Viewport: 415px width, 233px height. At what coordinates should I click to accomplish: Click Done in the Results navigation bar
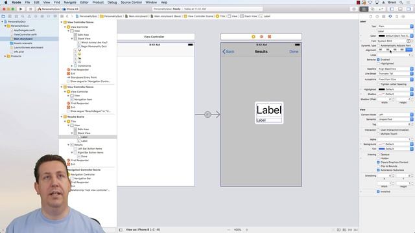[294, 52]
